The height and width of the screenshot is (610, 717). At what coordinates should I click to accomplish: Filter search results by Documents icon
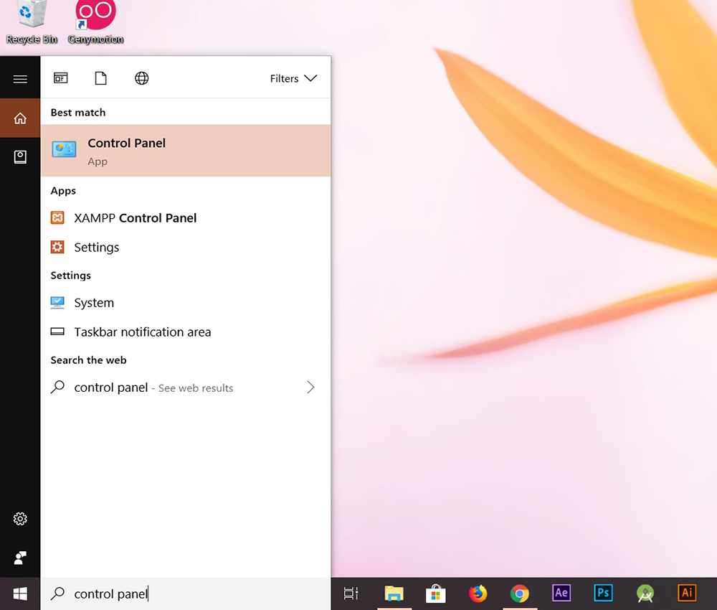pos(101,79)
